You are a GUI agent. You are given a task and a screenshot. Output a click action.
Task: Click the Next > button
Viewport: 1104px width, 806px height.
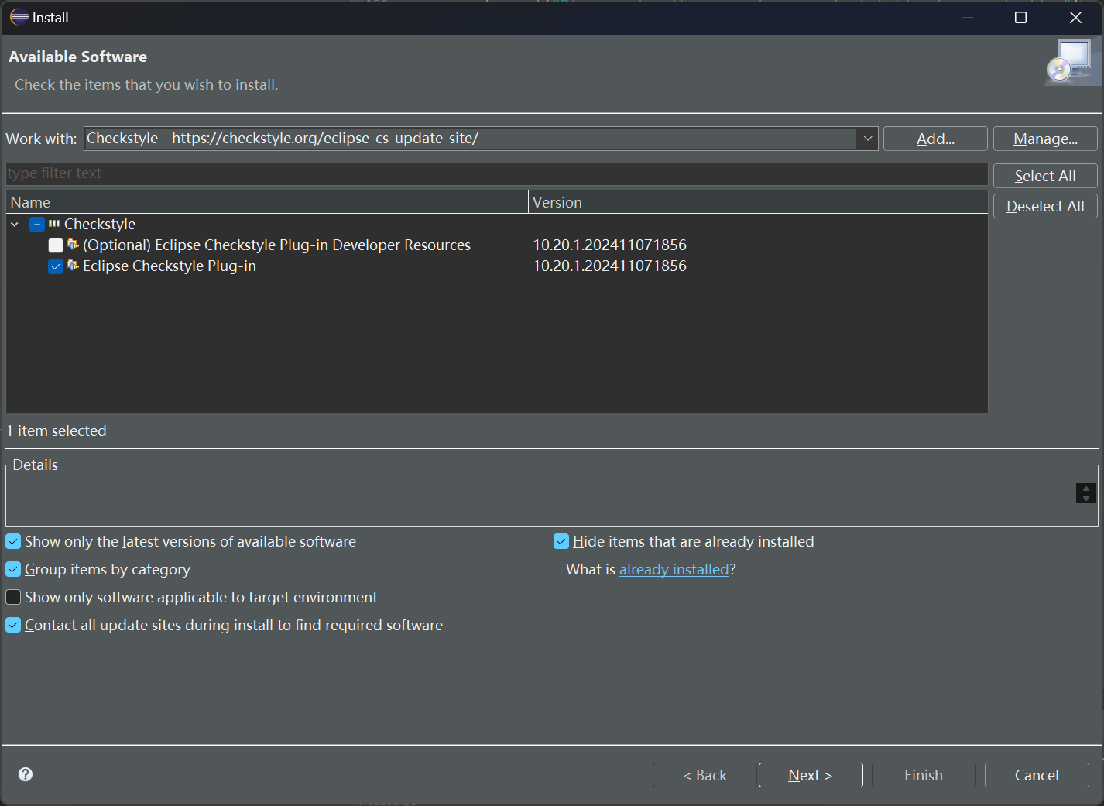coord(811,775)
